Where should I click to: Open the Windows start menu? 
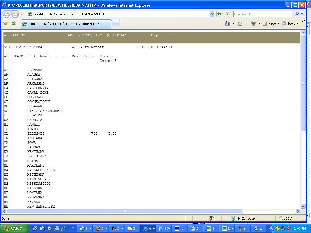(x=15, y=228)
